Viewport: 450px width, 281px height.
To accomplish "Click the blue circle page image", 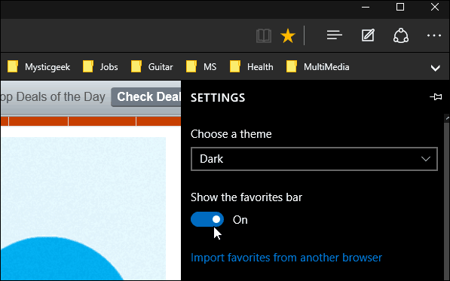I will coord(62,258).
